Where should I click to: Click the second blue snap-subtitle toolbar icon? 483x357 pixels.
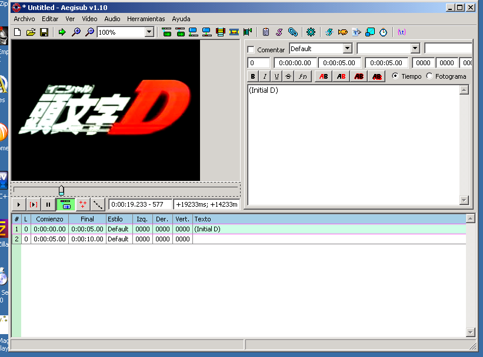tap(206, 32)
